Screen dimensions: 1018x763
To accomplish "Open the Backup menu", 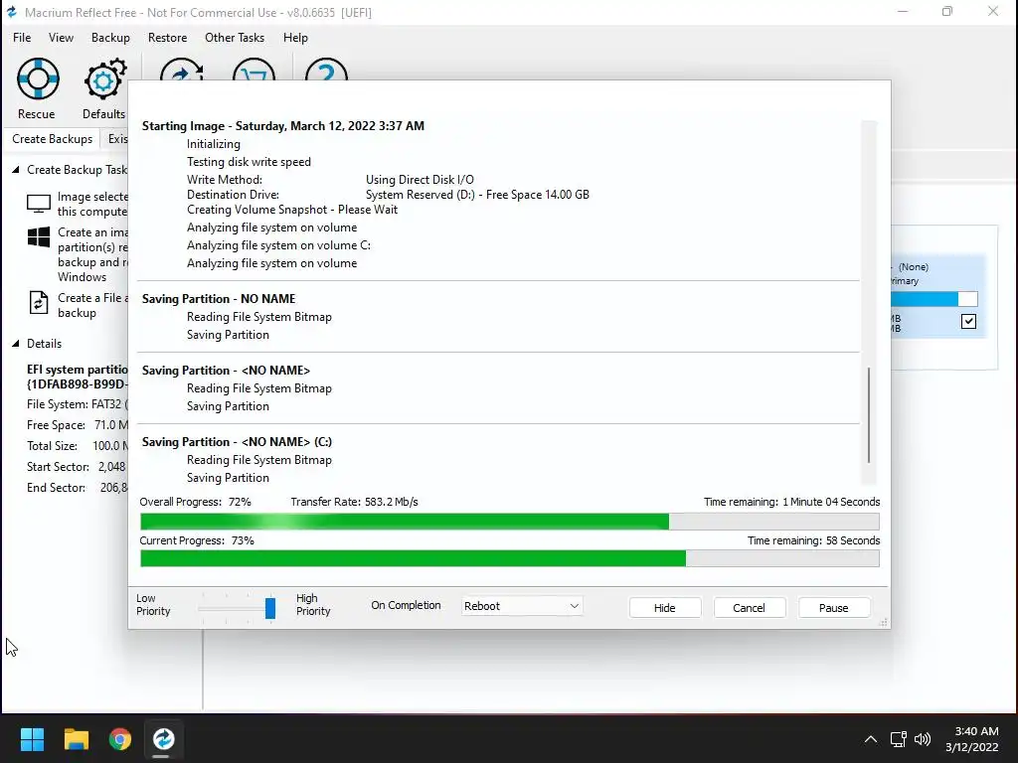I will click(x=110, y=38).
